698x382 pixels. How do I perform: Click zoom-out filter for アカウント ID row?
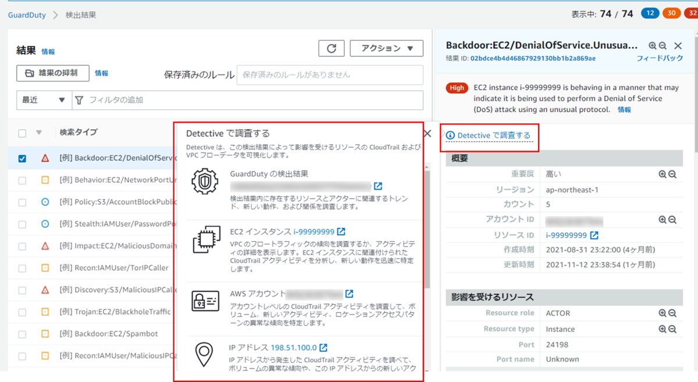tap(672, 220)
